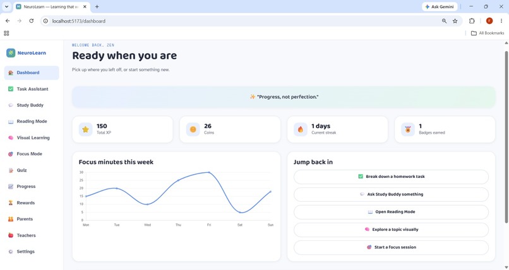Open Study Buddy in the sidebar
Screen dimensions: 509x270
click(x=32, y=105)
